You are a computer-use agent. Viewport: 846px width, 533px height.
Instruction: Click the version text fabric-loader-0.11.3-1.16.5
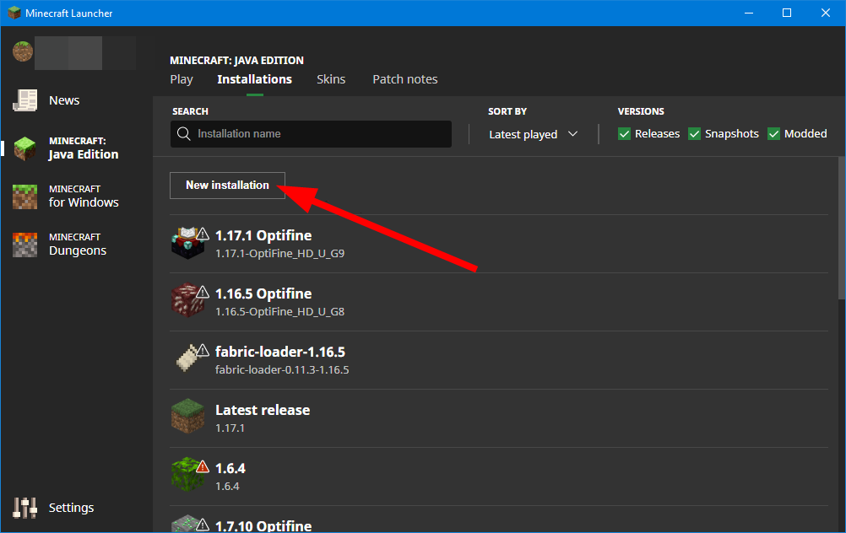282,369
